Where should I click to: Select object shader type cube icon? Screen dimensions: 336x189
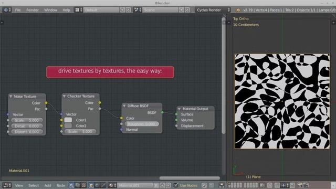point(91,185)
